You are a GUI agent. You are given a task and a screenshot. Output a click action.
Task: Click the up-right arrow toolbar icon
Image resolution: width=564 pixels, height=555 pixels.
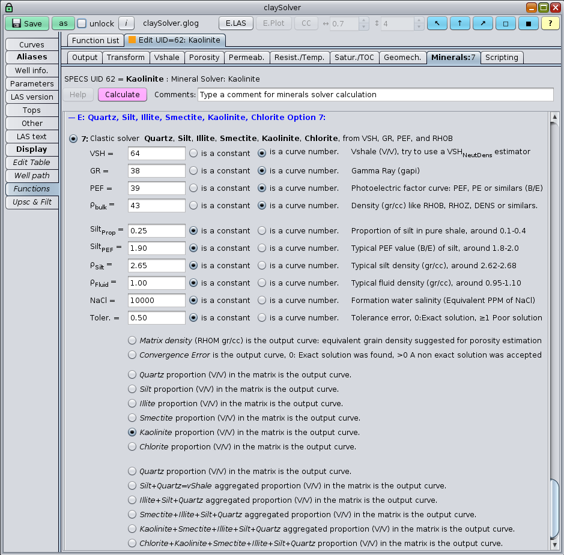(x=483, y=23)
